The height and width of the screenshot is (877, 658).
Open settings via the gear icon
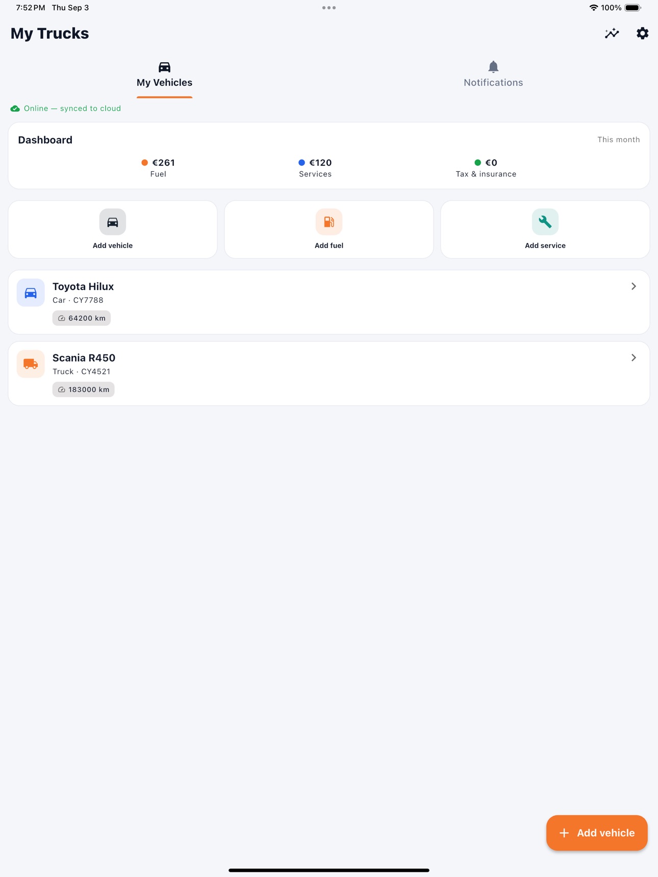(642, 34)
